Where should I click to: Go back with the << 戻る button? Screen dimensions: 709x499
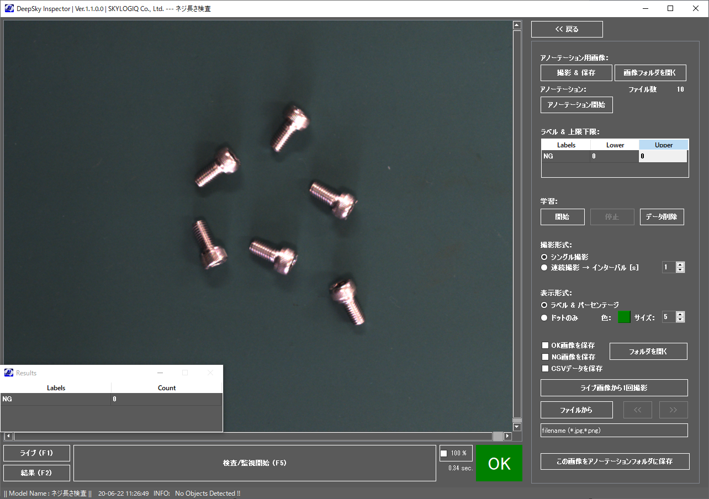[x=567, y=29]
